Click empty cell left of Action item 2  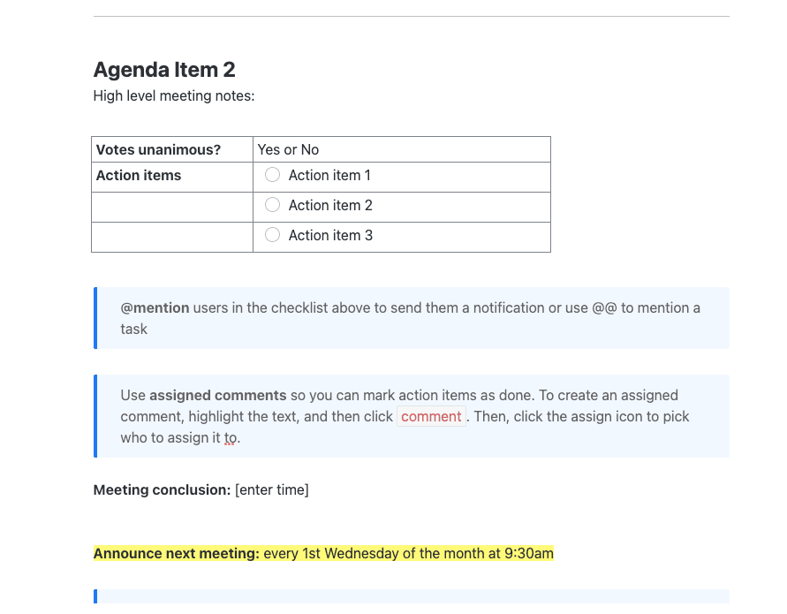coord(172,206)
